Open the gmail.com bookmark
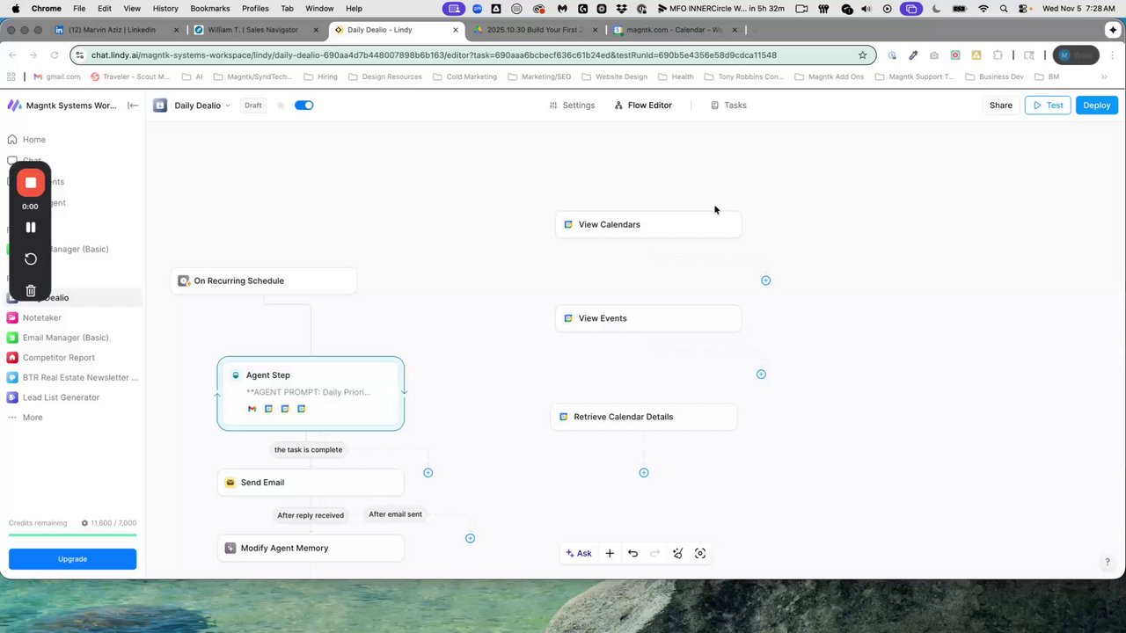1126x633 pixels. click(56, 76)
